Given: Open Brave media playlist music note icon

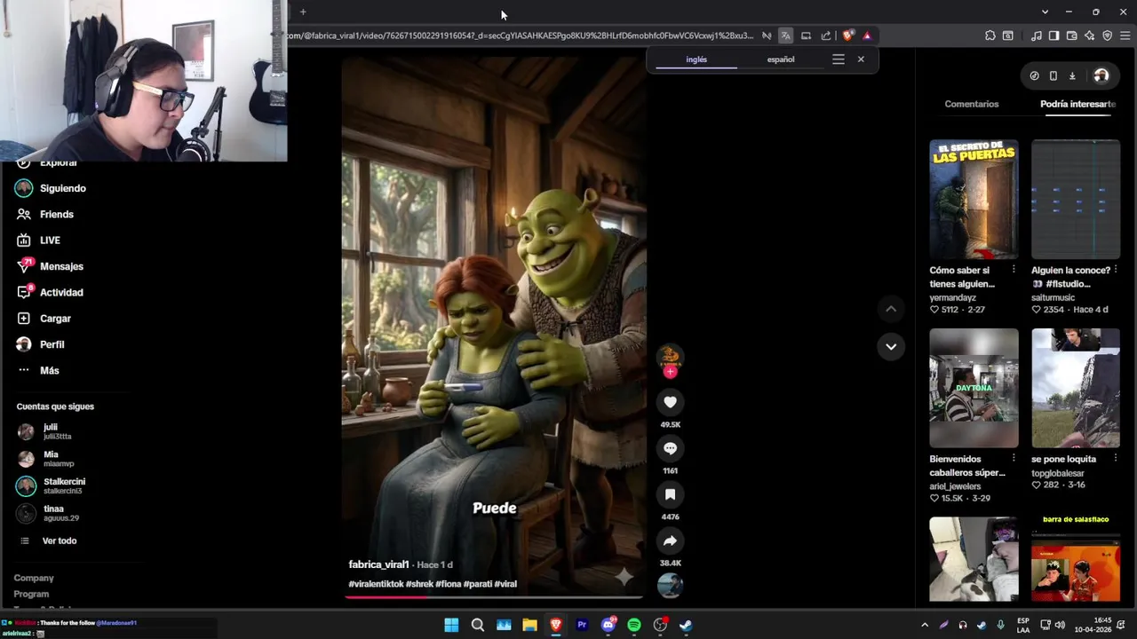Looking at the screenshot, I should 1036,35.
